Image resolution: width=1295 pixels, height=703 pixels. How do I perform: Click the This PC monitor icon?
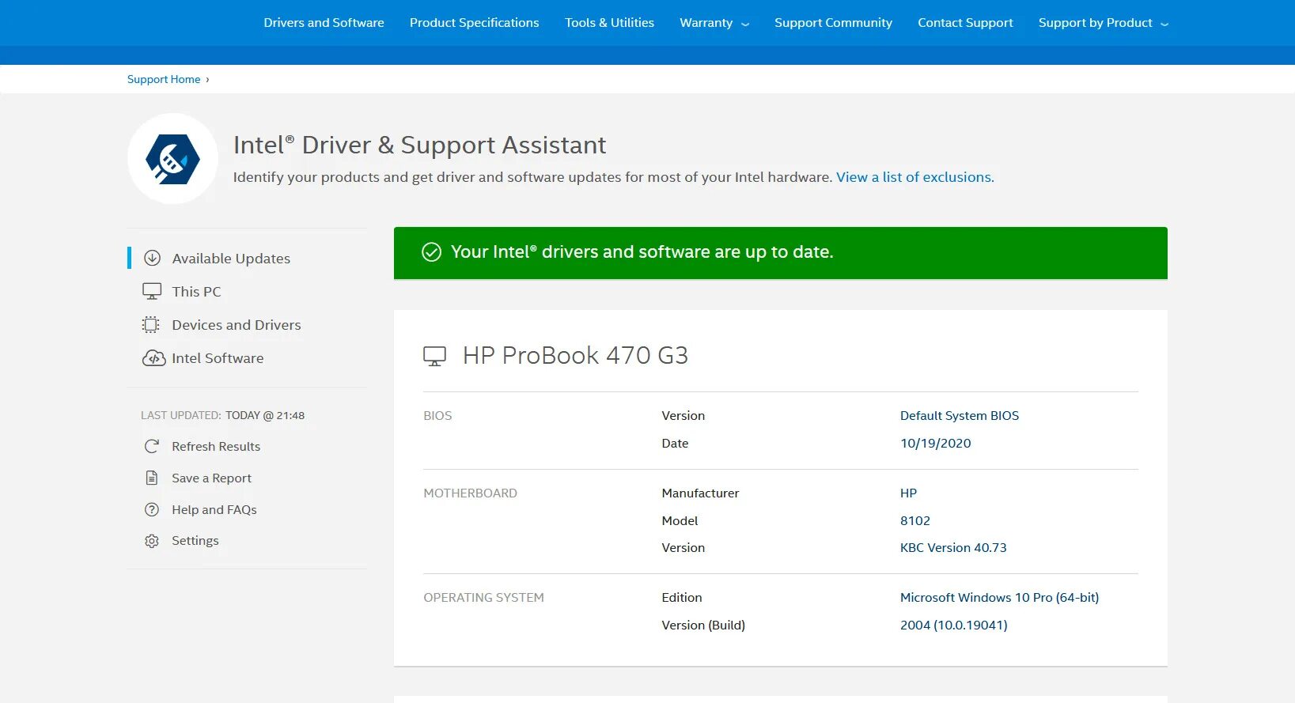point(152,292)
